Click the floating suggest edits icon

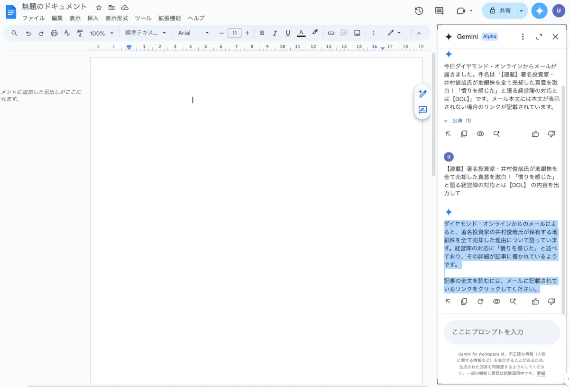pos(422,110)
